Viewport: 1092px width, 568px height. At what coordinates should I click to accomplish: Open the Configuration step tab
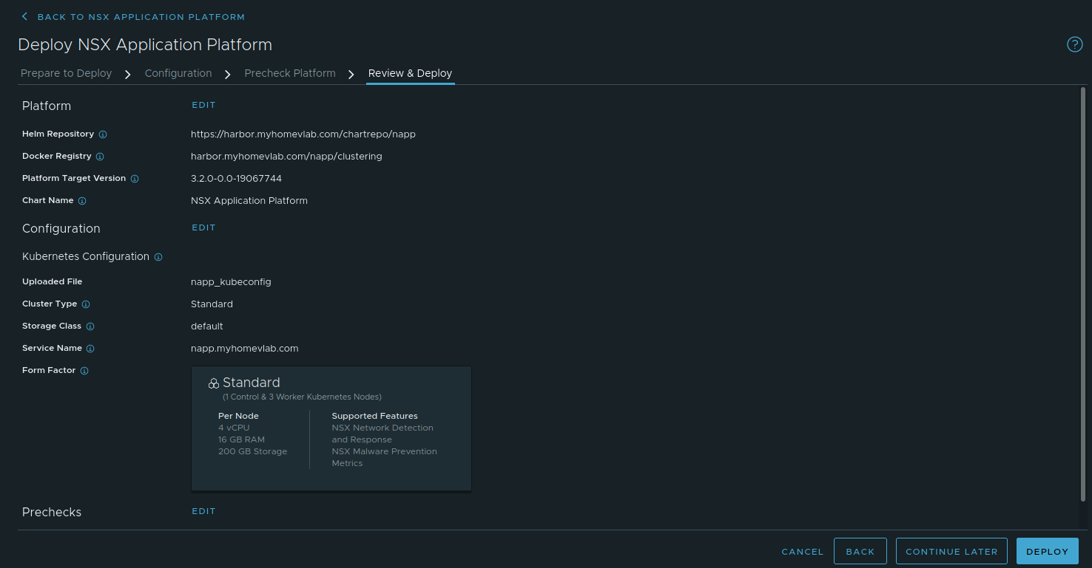[x=178, y=73]
